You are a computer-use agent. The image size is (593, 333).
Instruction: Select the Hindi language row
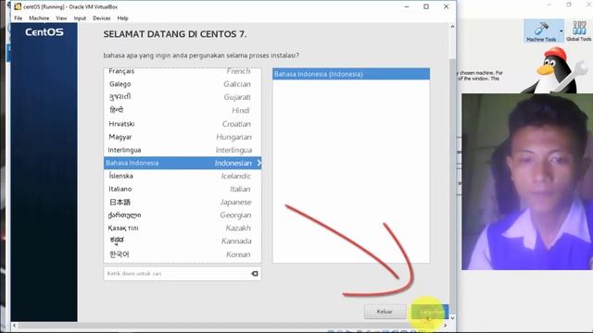click(183, 110)
